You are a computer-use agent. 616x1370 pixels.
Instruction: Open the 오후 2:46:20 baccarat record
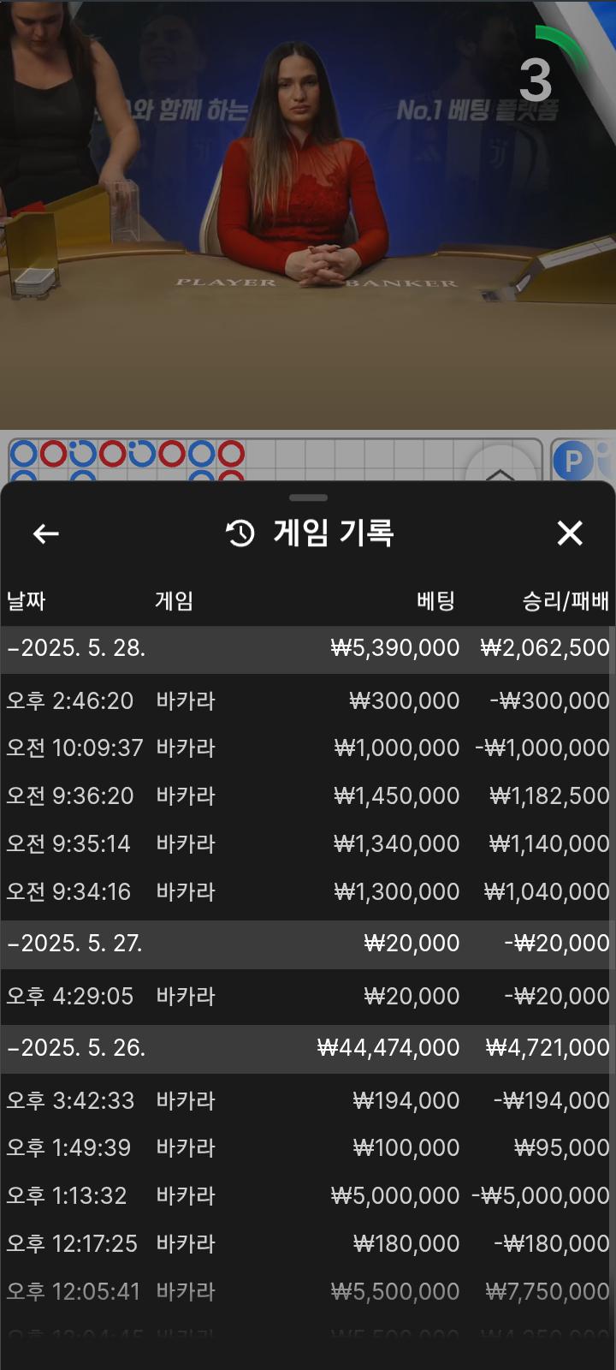(308, 700)
